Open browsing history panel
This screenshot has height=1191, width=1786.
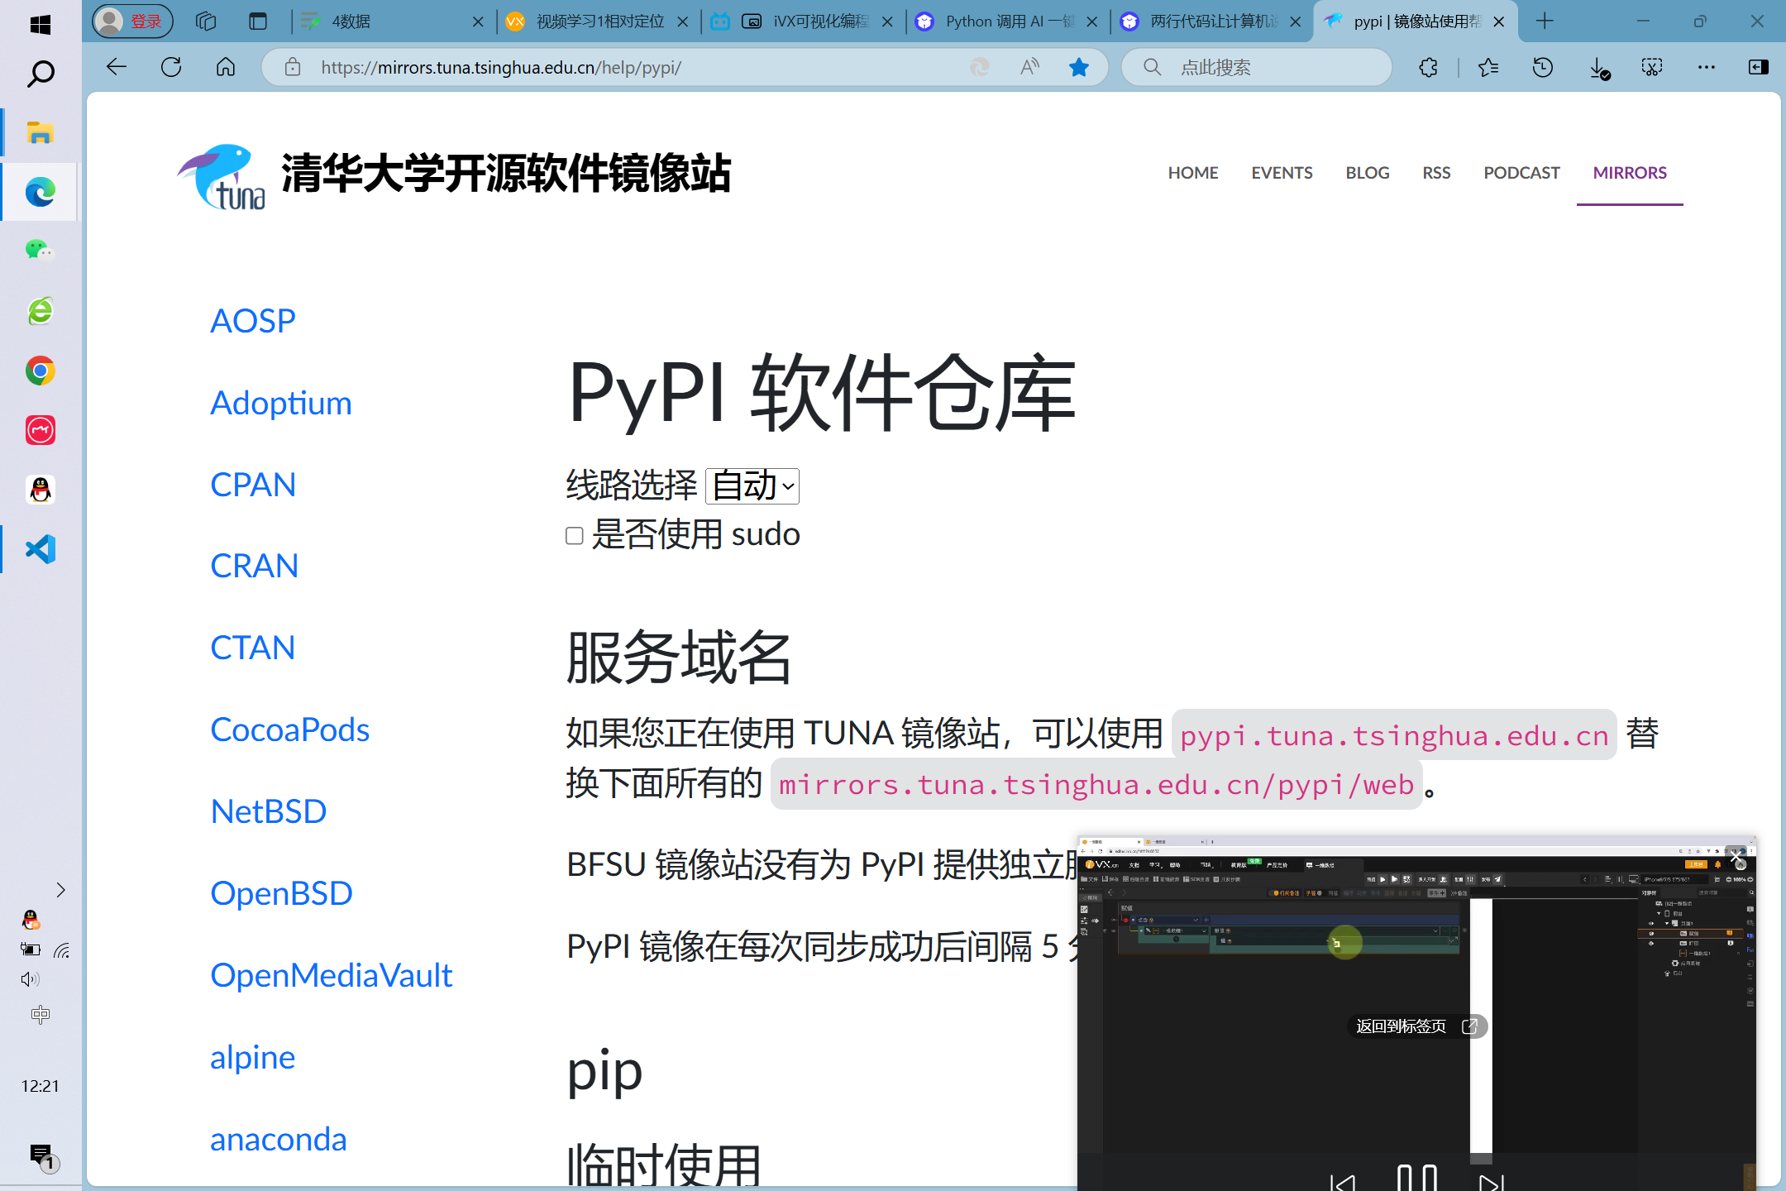tap(1542, 67)
